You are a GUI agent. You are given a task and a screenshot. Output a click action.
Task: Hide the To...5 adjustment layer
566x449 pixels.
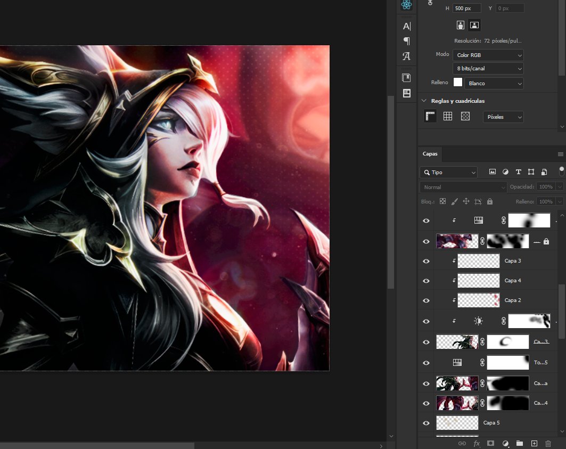tap(426, 363)
